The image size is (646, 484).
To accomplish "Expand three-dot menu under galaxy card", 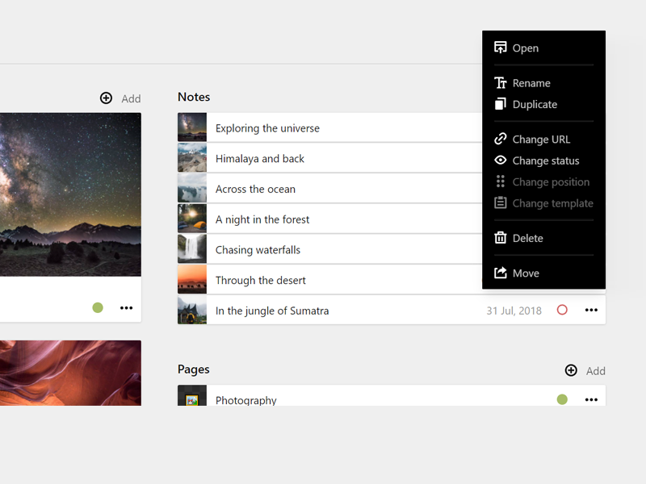I will click(126, 307).
